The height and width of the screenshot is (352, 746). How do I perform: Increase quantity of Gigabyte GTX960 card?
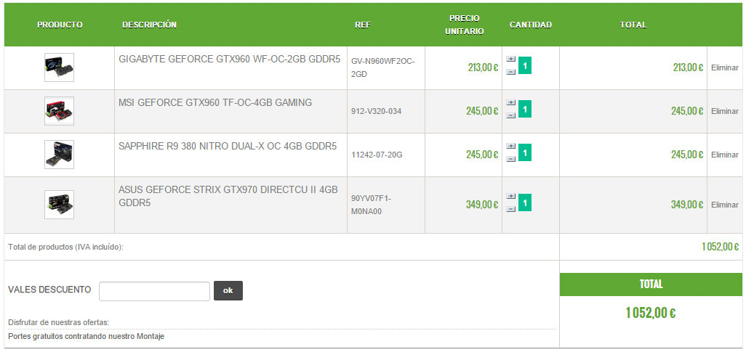click(511, 59)
